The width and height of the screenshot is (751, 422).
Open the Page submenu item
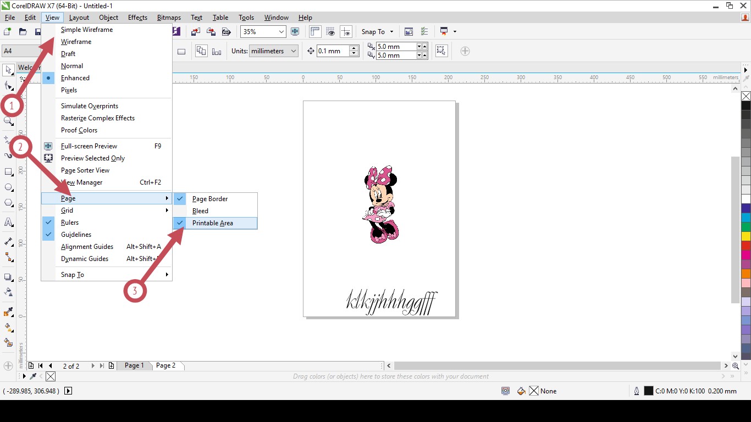[x=107, y=198]
